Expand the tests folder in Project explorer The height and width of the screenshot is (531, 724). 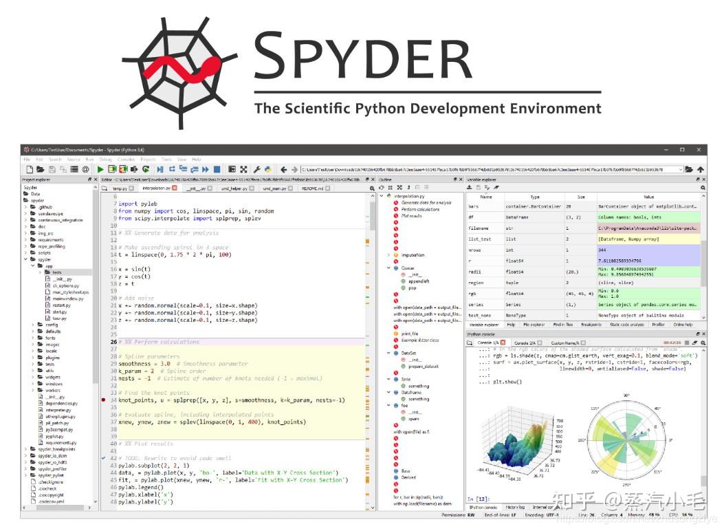40,272
